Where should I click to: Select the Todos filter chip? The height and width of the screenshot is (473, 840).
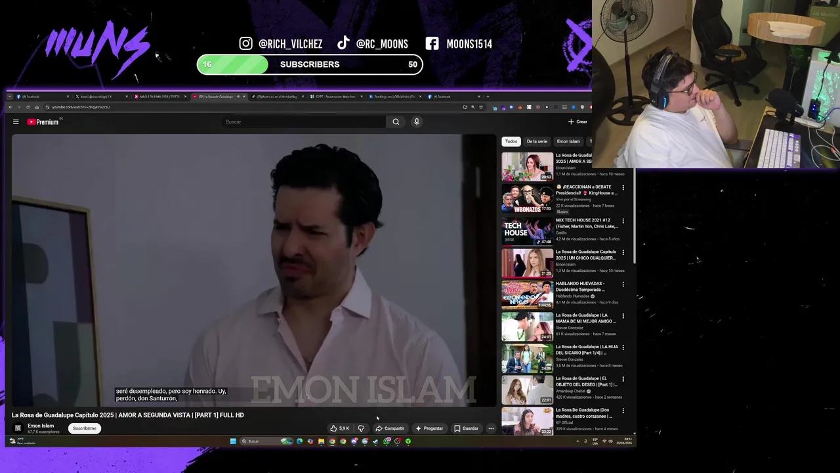click(x=511, y=141)
